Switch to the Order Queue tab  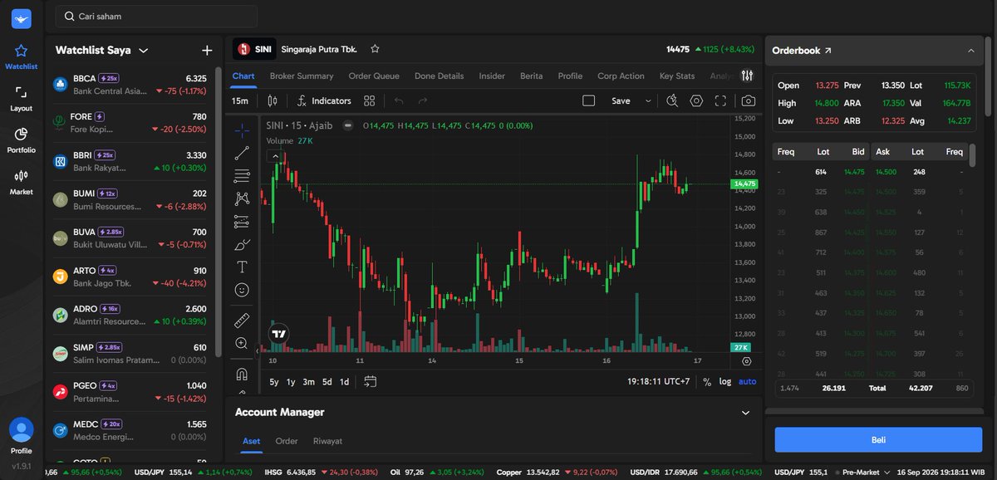click(x=374, y=76)
